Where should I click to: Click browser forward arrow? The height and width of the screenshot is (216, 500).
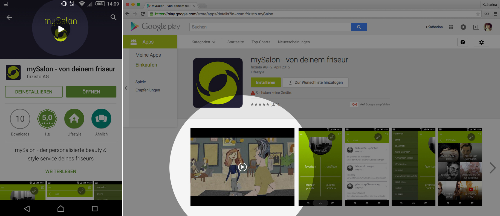tap(135, 14)
